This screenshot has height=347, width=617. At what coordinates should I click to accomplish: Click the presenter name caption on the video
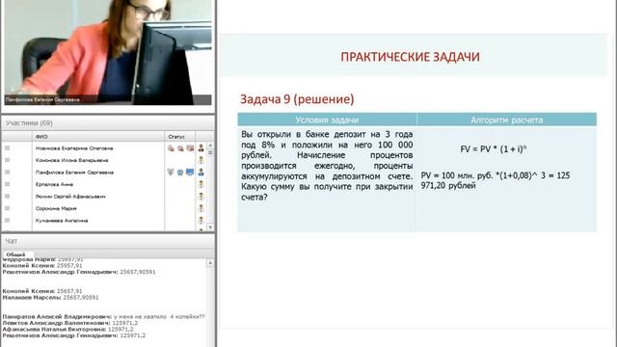[42, 99]
